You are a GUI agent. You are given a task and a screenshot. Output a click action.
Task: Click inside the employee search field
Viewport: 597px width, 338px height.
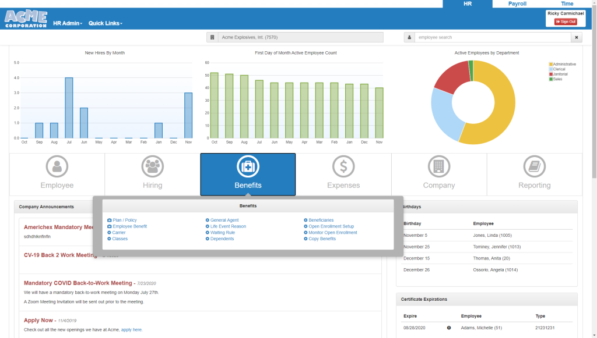(490, 37)
